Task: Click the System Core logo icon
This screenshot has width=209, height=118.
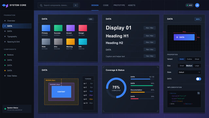Action: (5, 5)
